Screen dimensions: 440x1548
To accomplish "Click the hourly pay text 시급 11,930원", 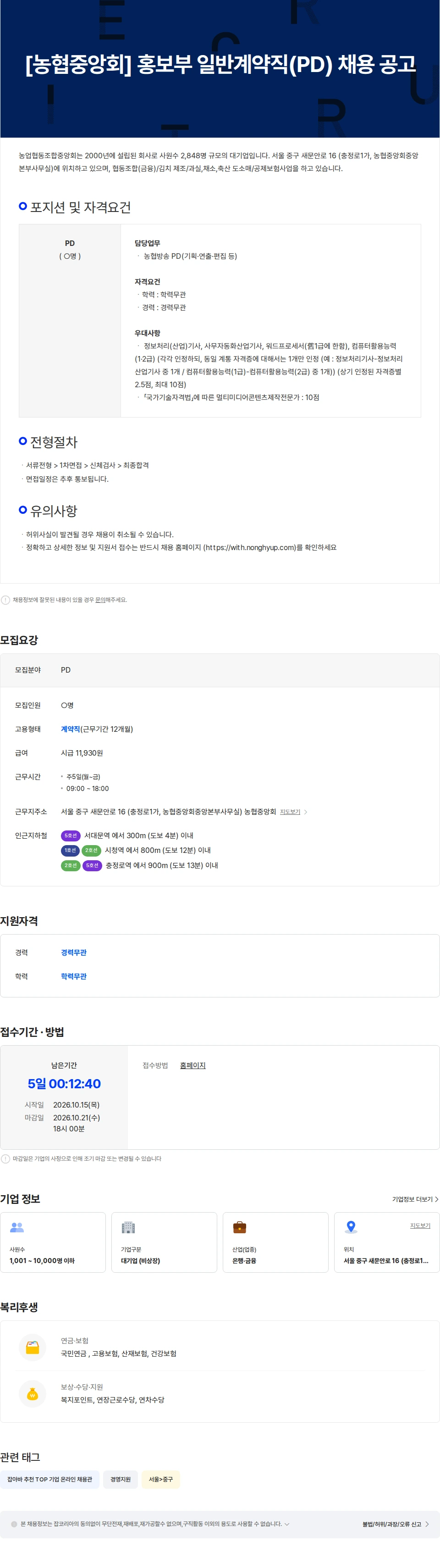I will pyautogui.click(x=82, y=753).
